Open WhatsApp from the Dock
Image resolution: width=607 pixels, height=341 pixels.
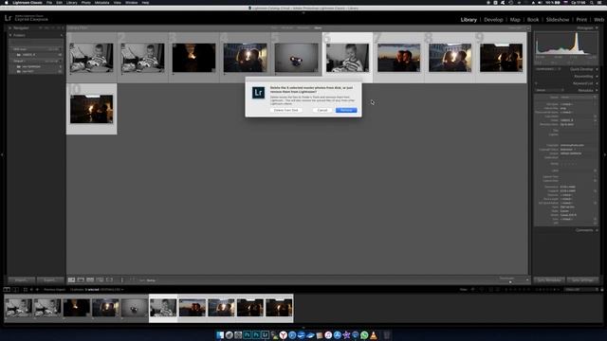(x=364, y=335)
